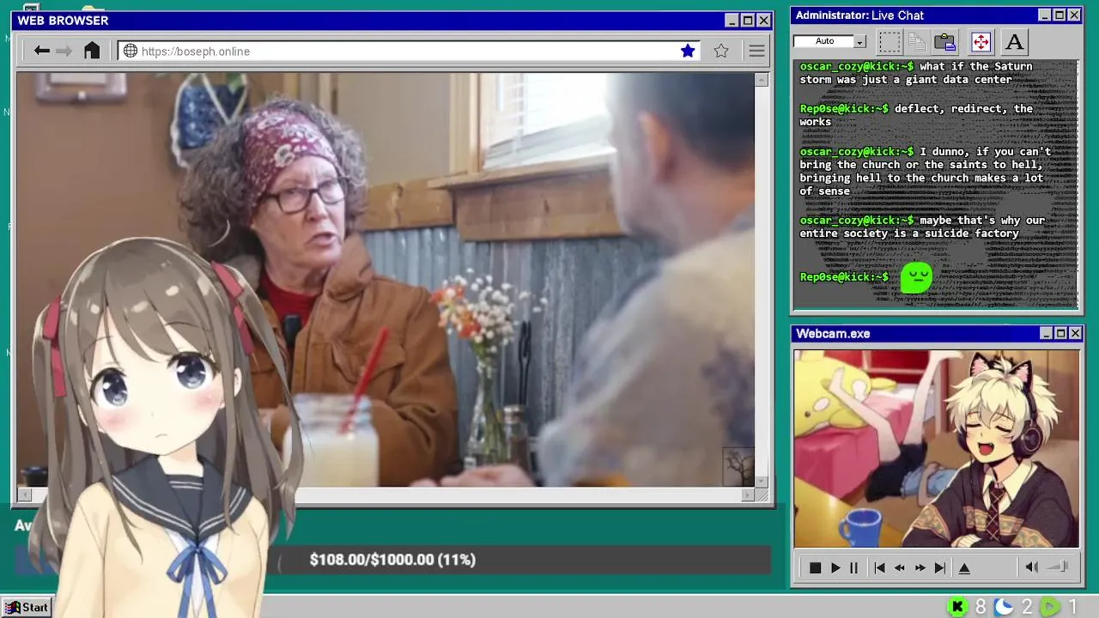Click the left arrow of horizontal scrollbar
The image size is (1099, 618).
click(25, 494)
